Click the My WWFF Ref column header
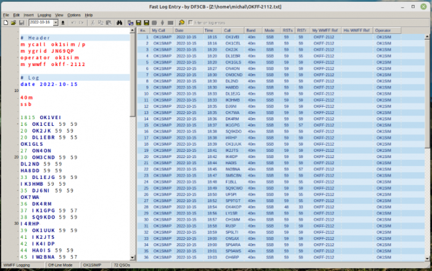Viewport: 432px width, 271px height. click(x=325, y=30)
